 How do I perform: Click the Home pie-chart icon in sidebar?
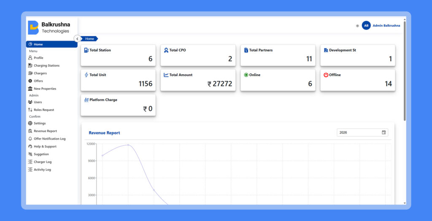tap(30, 44)
